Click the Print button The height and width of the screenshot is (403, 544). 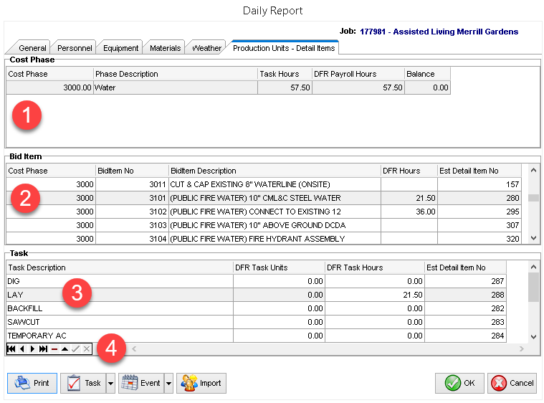(x=32, y=383)
